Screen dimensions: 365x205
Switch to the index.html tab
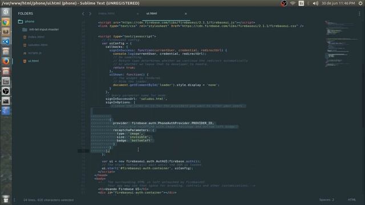[x=107, y=14]
